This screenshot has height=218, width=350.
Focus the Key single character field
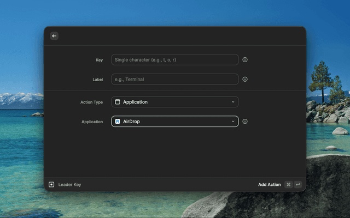tap(175, 60)
